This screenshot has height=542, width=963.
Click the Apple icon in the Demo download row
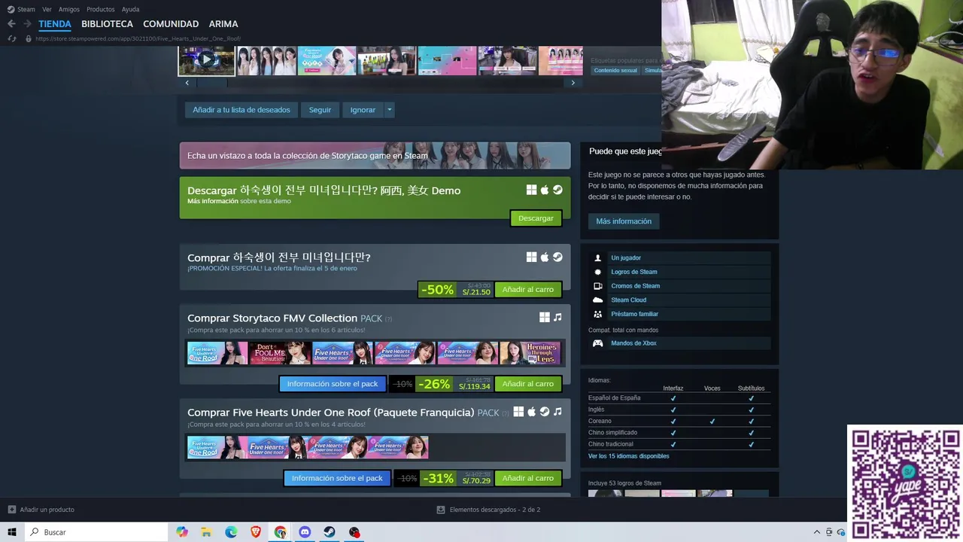click(x=545, y=190)
